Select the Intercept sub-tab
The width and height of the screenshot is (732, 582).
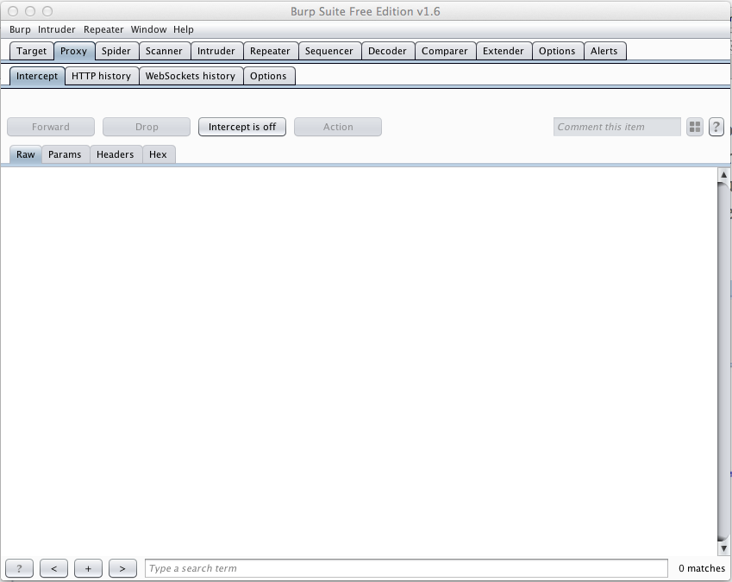37,76
